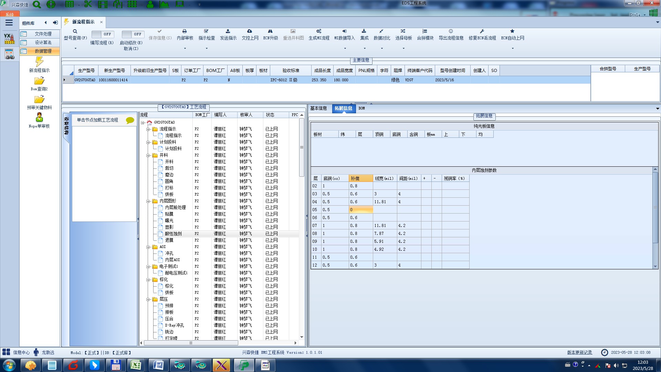Open dropdown arrow under 选择母板

pos(403,48)
